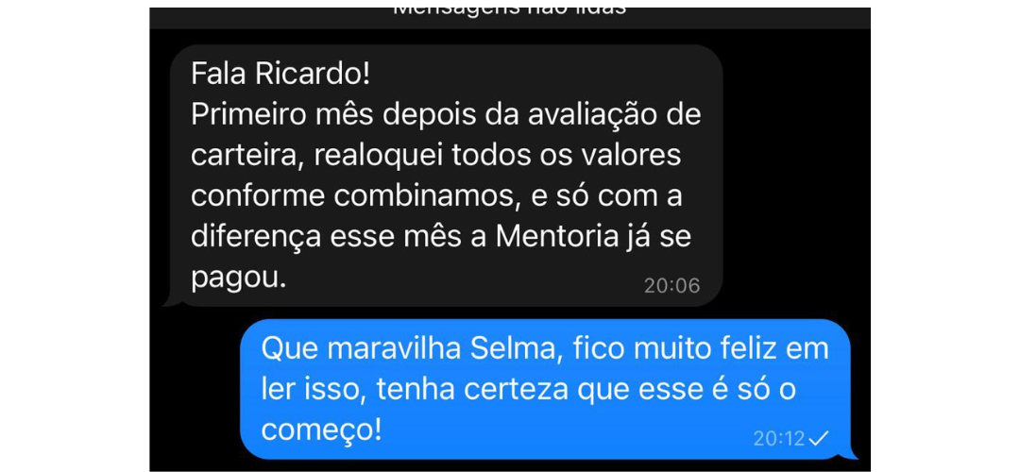Screen dimensions: 1020x472
Task: Click the 20:12 timestamp
Action: click(779, 439)
